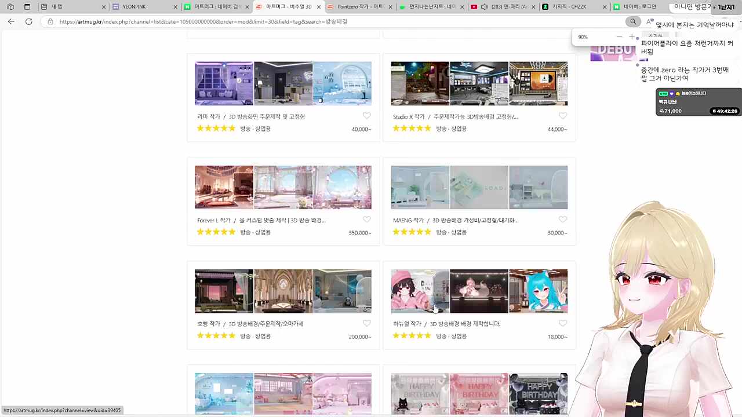This screenshot has height=417, width=742.
Task: Click the silver HAPPY BIRTHDAY thumbnail
Action: tap(420, 394)
